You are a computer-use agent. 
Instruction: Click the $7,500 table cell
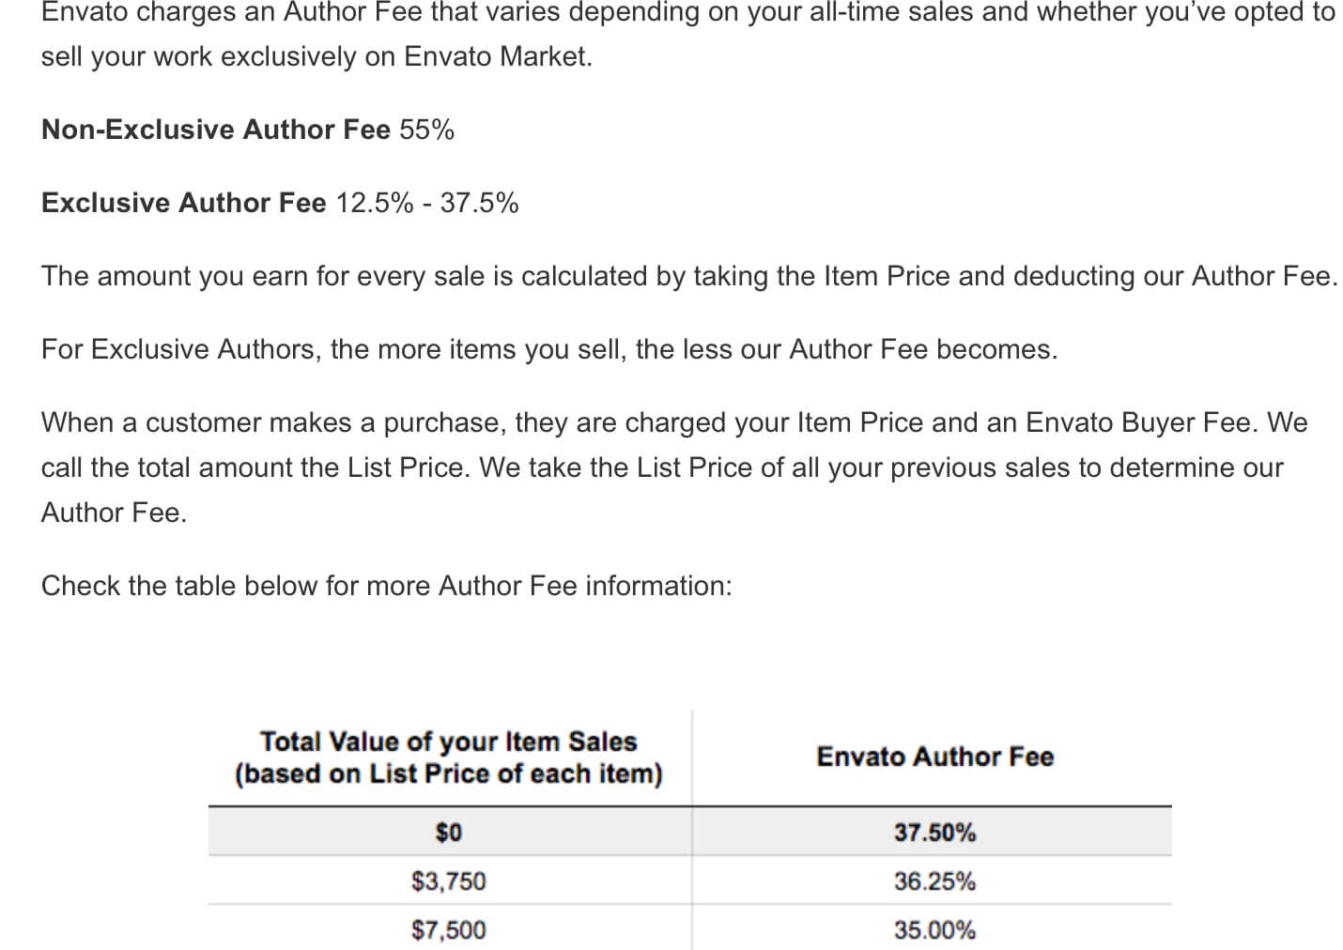pyautogui.click(x=449, y=929)
